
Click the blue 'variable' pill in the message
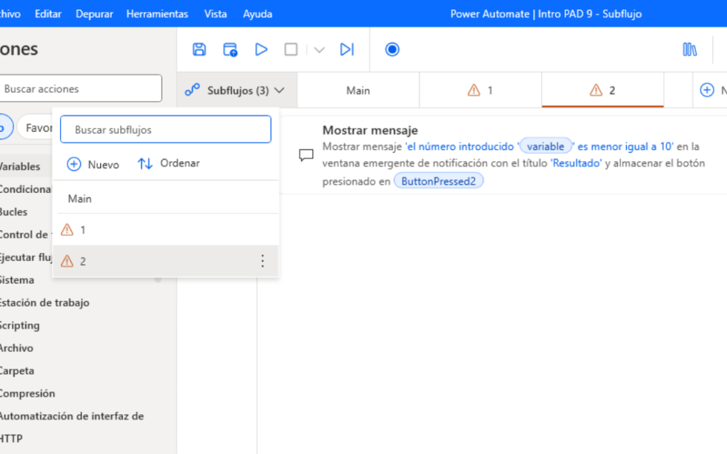tap(546, 146)
